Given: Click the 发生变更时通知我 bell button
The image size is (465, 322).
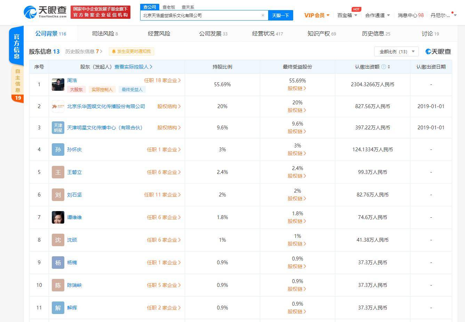Looking at the screenshot, I should (x=131, y=51).
